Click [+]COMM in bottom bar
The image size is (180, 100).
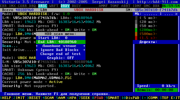(149, 98)
